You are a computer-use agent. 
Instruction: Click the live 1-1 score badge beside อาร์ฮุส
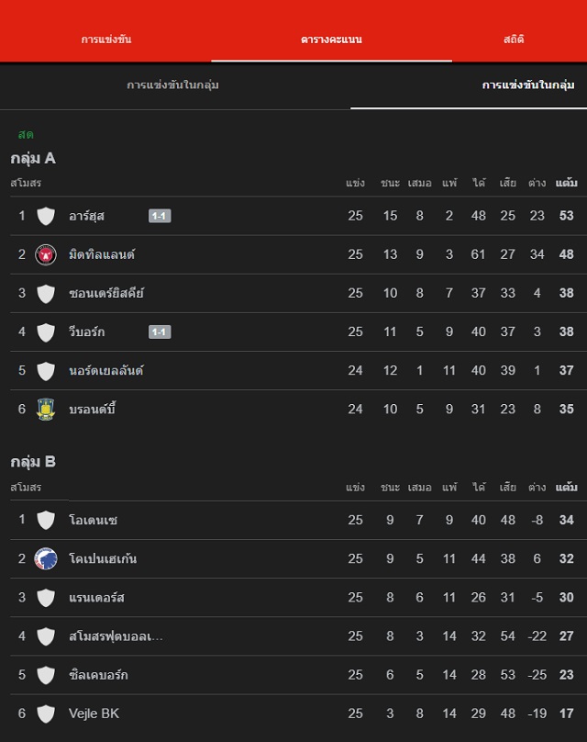[160, 216]
